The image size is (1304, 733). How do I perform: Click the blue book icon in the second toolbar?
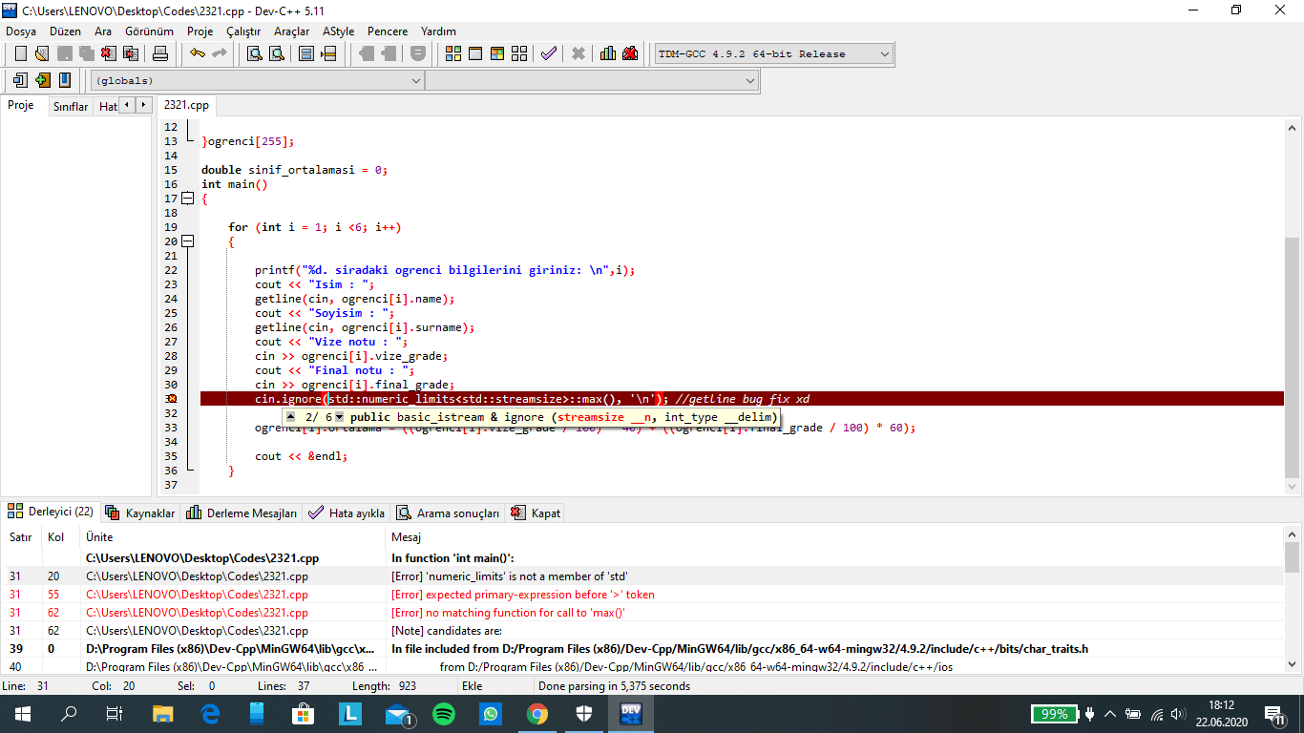64,80
